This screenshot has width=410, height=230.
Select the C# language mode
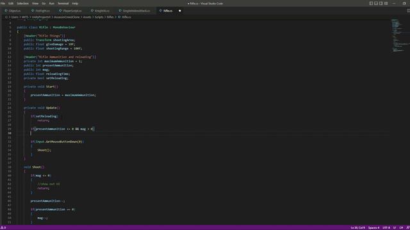401,227
